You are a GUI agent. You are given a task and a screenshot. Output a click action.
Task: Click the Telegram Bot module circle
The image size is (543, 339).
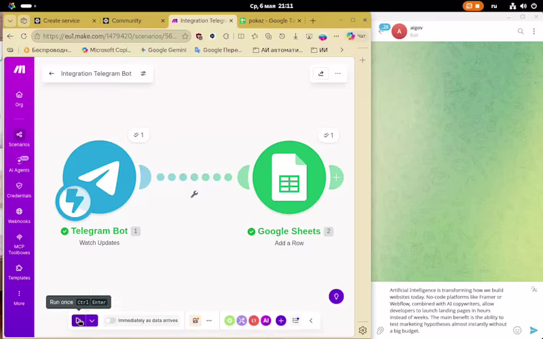[x=99, y=177]
